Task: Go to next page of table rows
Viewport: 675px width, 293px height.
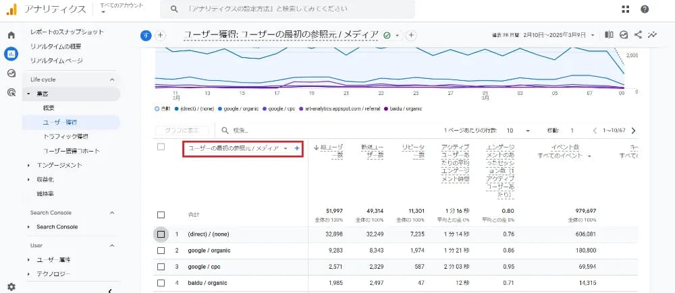Action: tap(633, 131)
